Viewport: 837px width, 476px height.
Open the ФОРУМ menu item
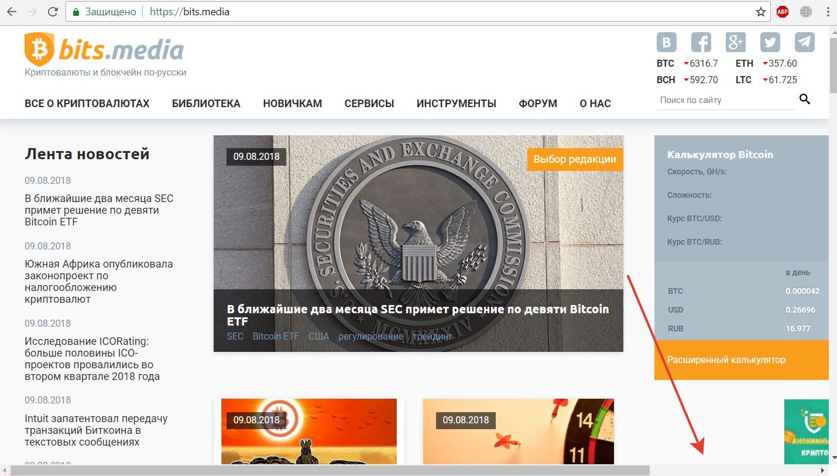538,104
